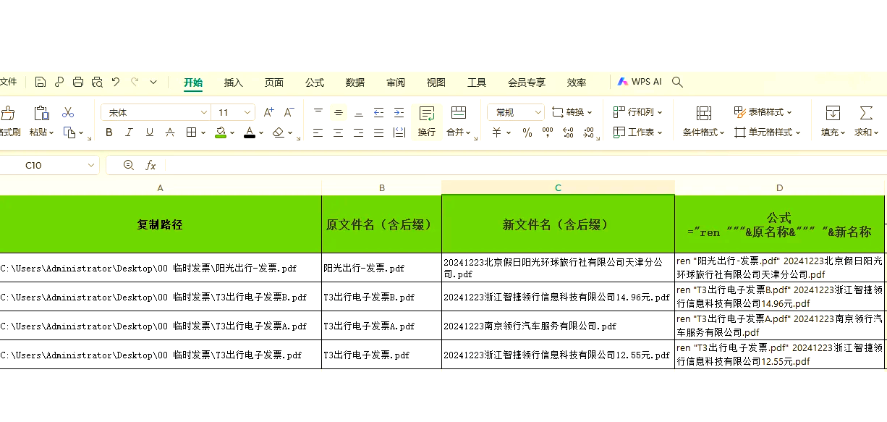The height and width of the screenshot is (422, 887).
Task: Open the currency ￥ dropdown arrow
Action: point(509,133)
